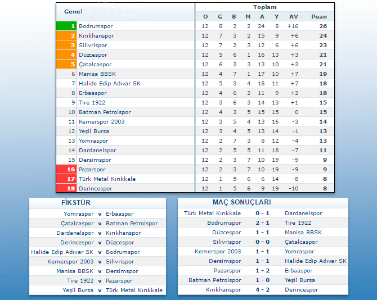Click the FİKSTÜR section heading
Screen dimensions: 377x300
click(75, 203)
